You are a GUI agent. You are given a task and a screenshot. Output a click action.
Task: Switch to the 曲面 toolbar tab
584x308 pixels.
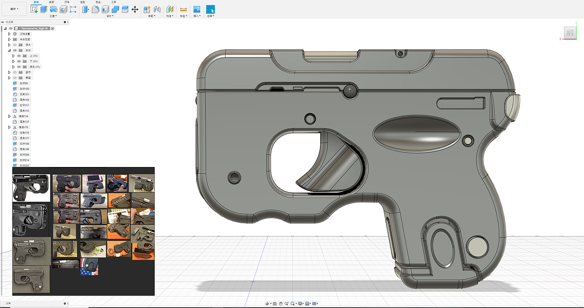52,2
